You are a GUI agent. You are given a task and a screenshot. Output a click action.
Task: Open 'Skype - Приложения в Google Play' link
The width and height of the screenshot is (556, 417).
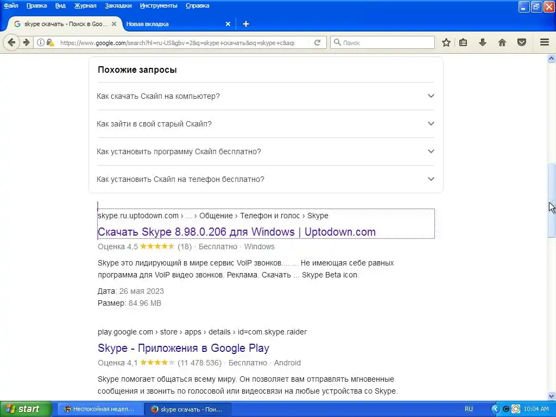point(184,348)
